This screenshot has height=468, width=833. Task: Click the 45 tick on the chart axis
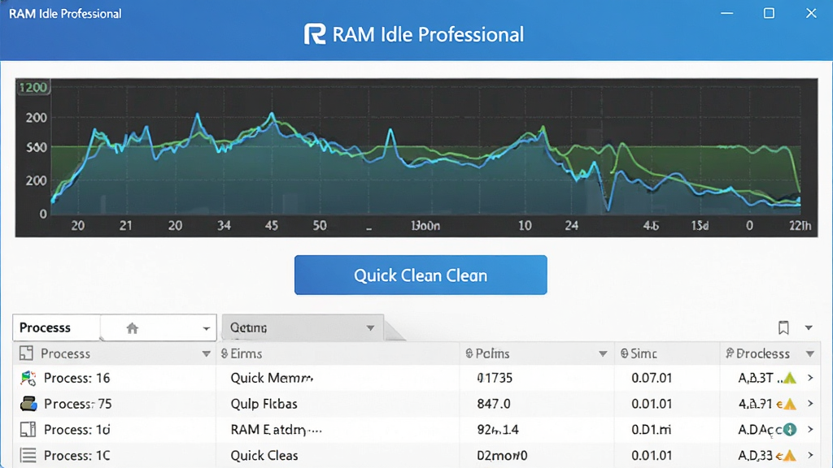tap(272, 226)
